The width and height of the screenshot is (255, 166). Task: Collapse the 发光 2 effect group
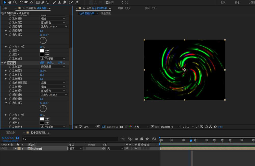point(2,63)
